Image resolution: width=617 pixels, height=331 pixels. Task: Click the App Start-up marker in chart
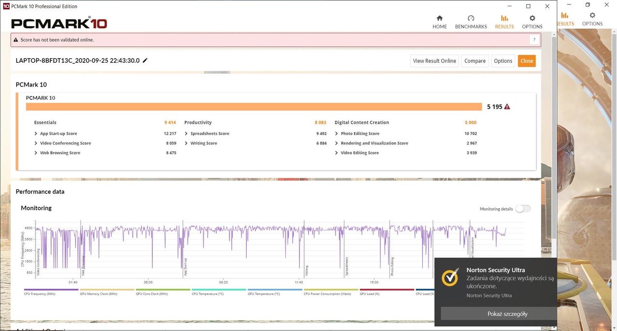click(185, 267)
